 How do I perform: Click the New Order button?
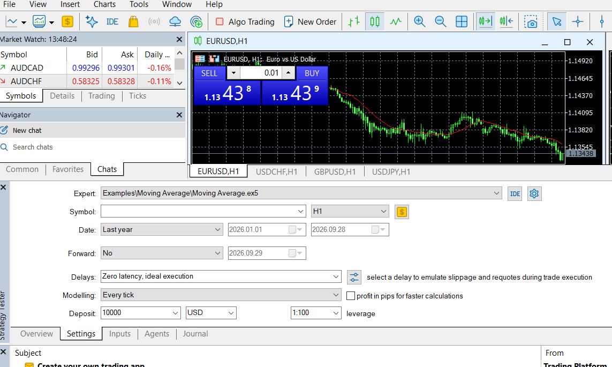click(311, 21)
